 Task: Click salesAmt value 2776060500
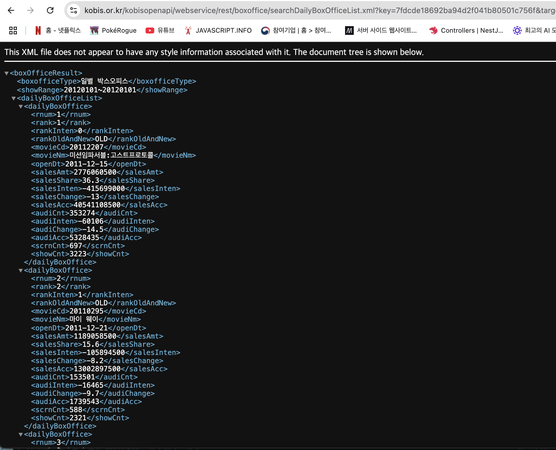(x=95, y=172)
